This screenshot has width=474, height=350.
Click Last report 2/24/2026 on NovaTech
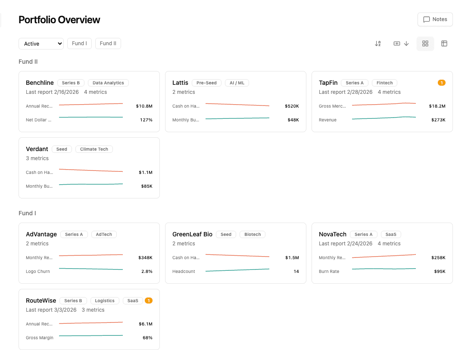click(346, 243)
